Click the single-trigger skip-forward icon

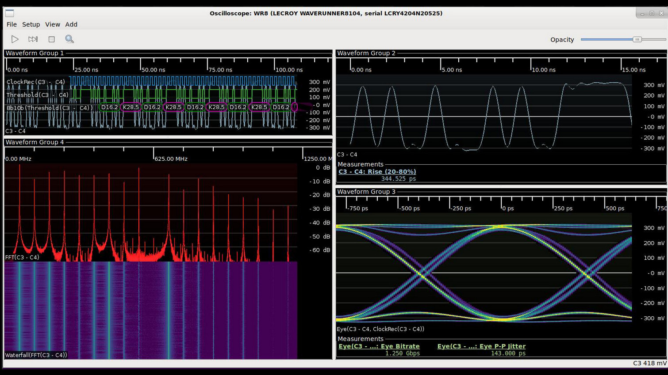click(x=33, y=39)
